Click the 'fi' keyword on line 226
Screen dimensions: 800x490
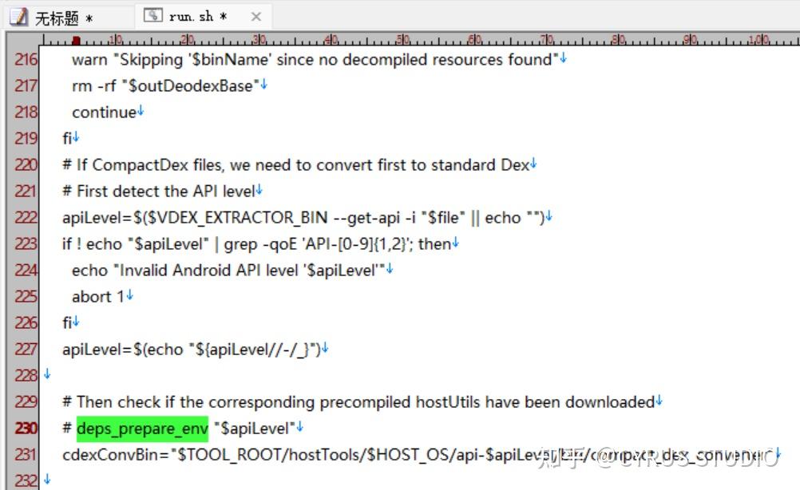pyautogui.click(x=68, y=322)
